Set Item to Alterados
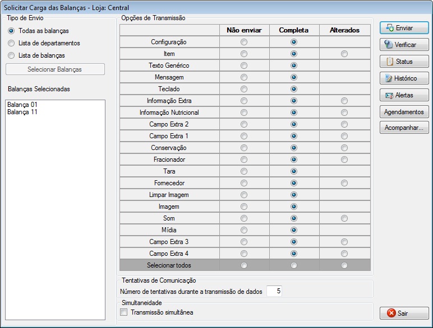 tap(344, 54)
